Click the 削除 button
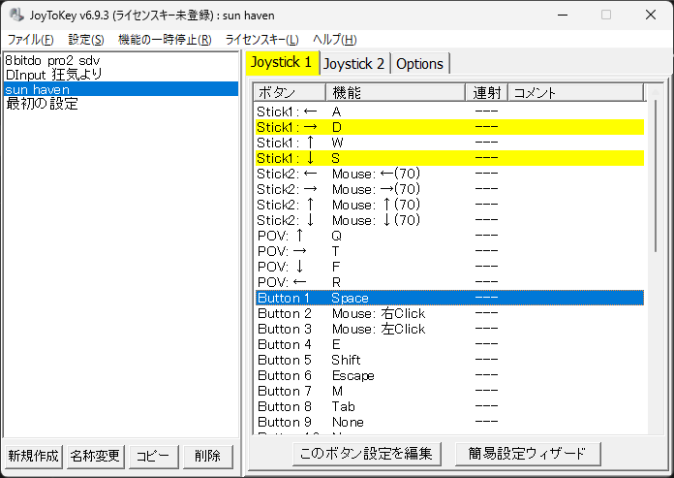The image size is (674, 478). [x=207, y=456]
